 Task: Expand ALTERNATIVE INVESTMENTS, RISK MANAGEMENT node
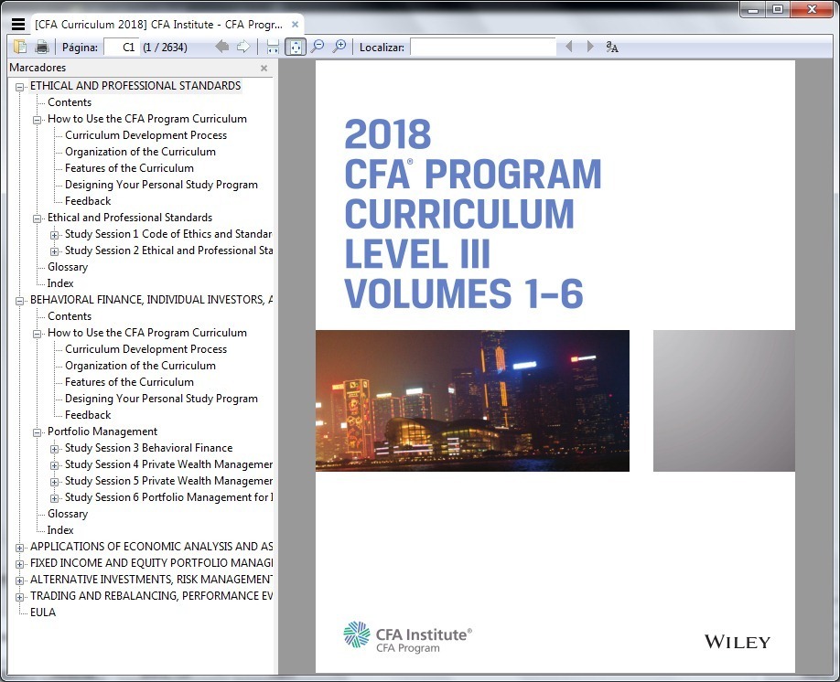pos(20,581)
